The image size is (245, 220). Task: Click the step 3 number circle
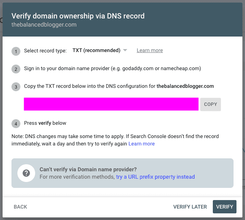coord(16,87)
